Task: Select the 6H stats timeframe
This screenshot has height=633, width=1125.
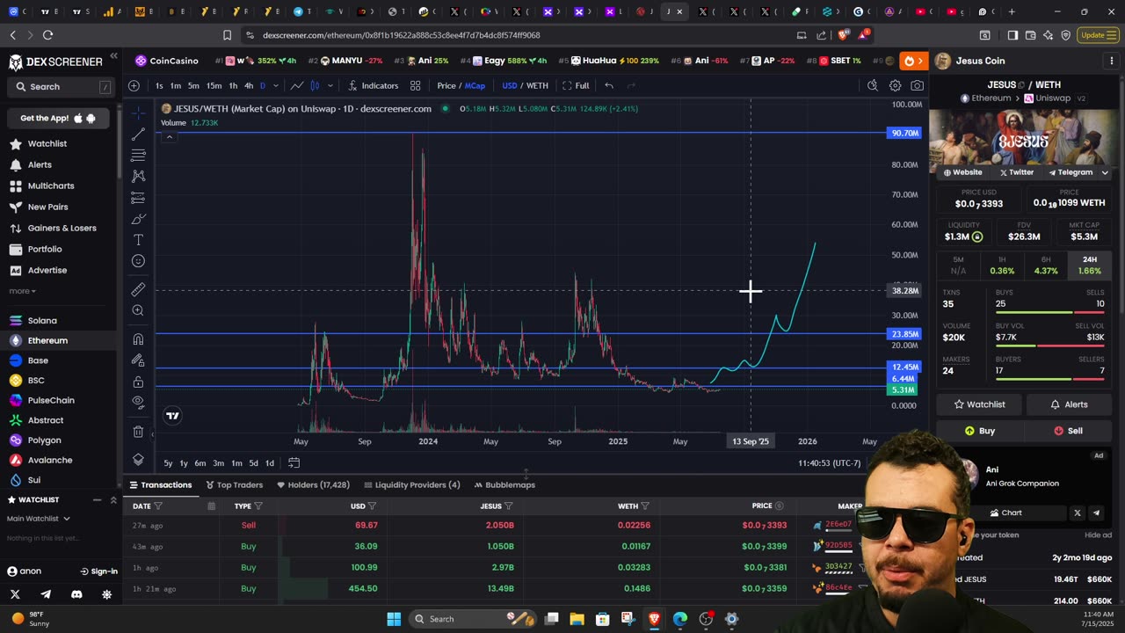Action: (x=1046, y=265)
